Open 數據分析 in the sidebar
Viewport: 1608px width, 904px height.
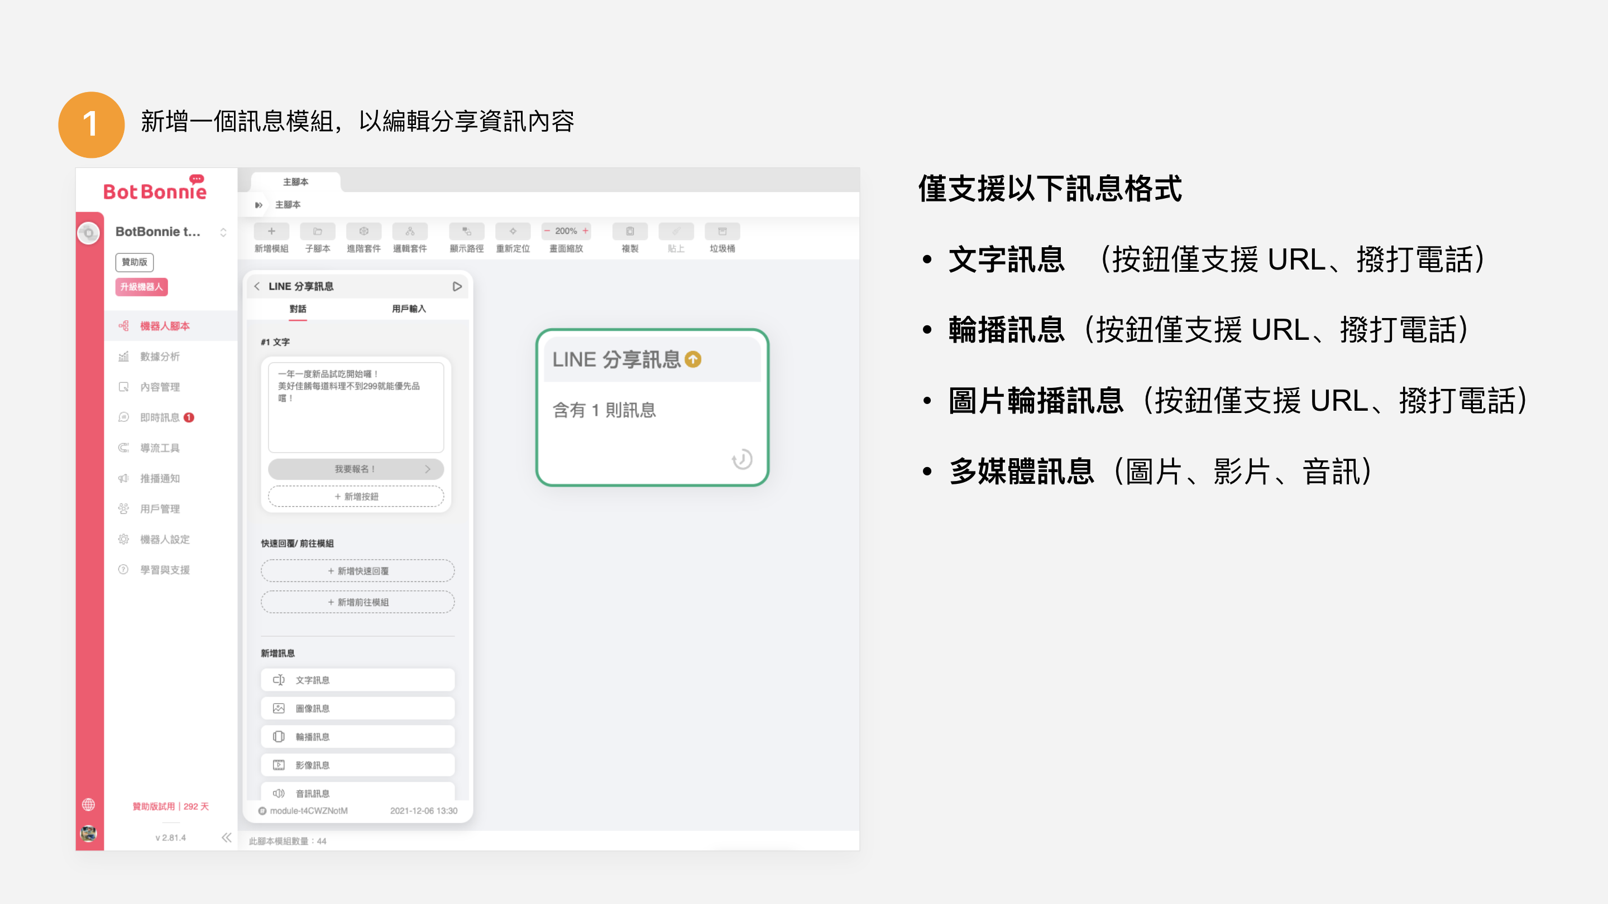160,357
